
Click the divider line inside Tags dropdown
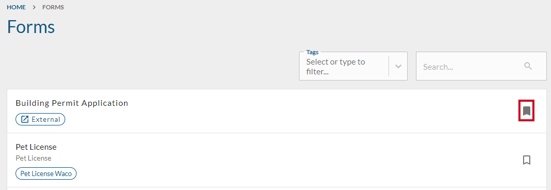[x=389, y=66]
